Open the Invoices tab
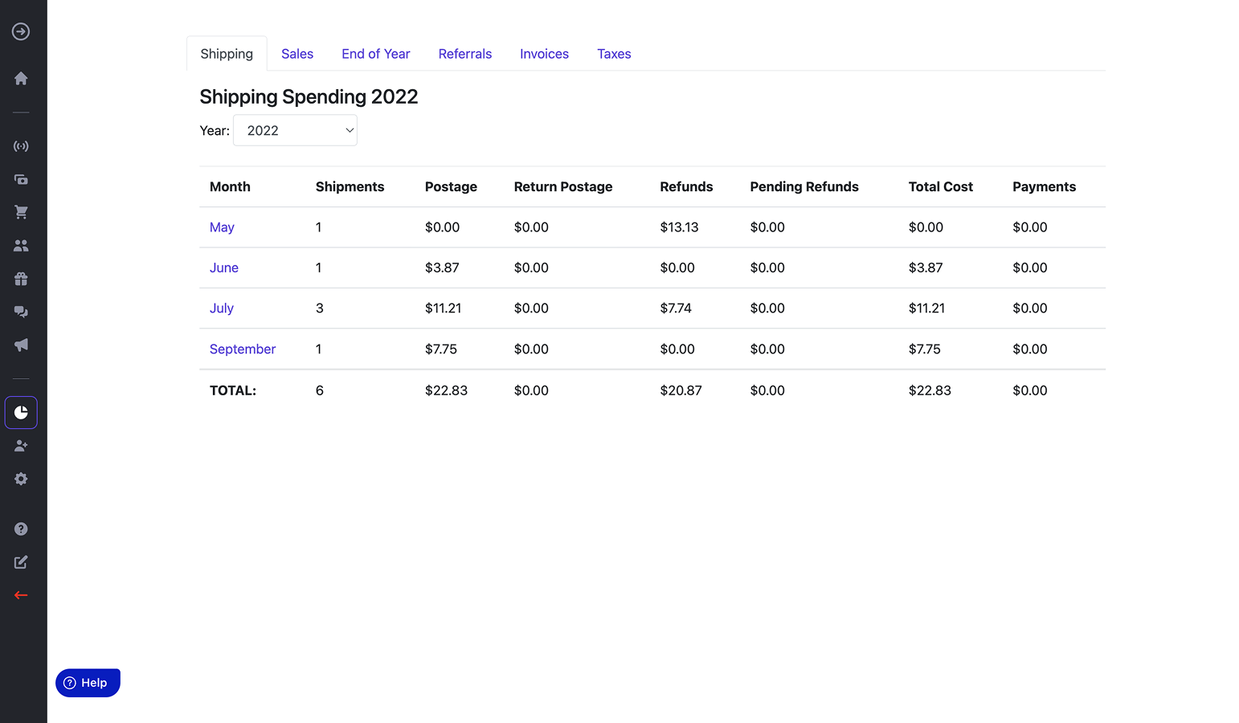This screenshot has height=723, width=1239. point(544,54)
